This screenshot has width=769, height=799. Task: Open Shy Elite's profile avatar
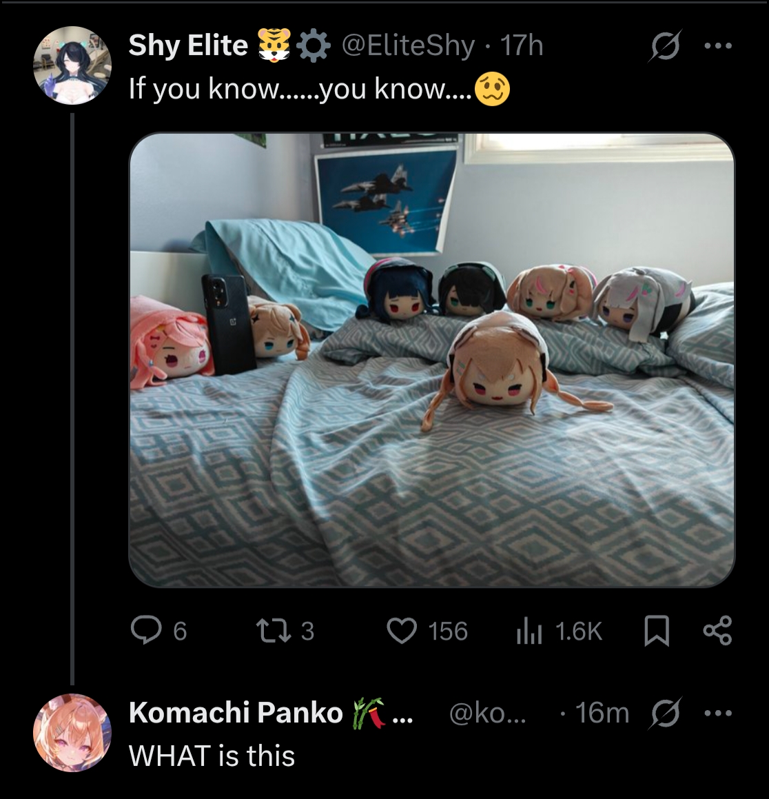coord(72,65)
